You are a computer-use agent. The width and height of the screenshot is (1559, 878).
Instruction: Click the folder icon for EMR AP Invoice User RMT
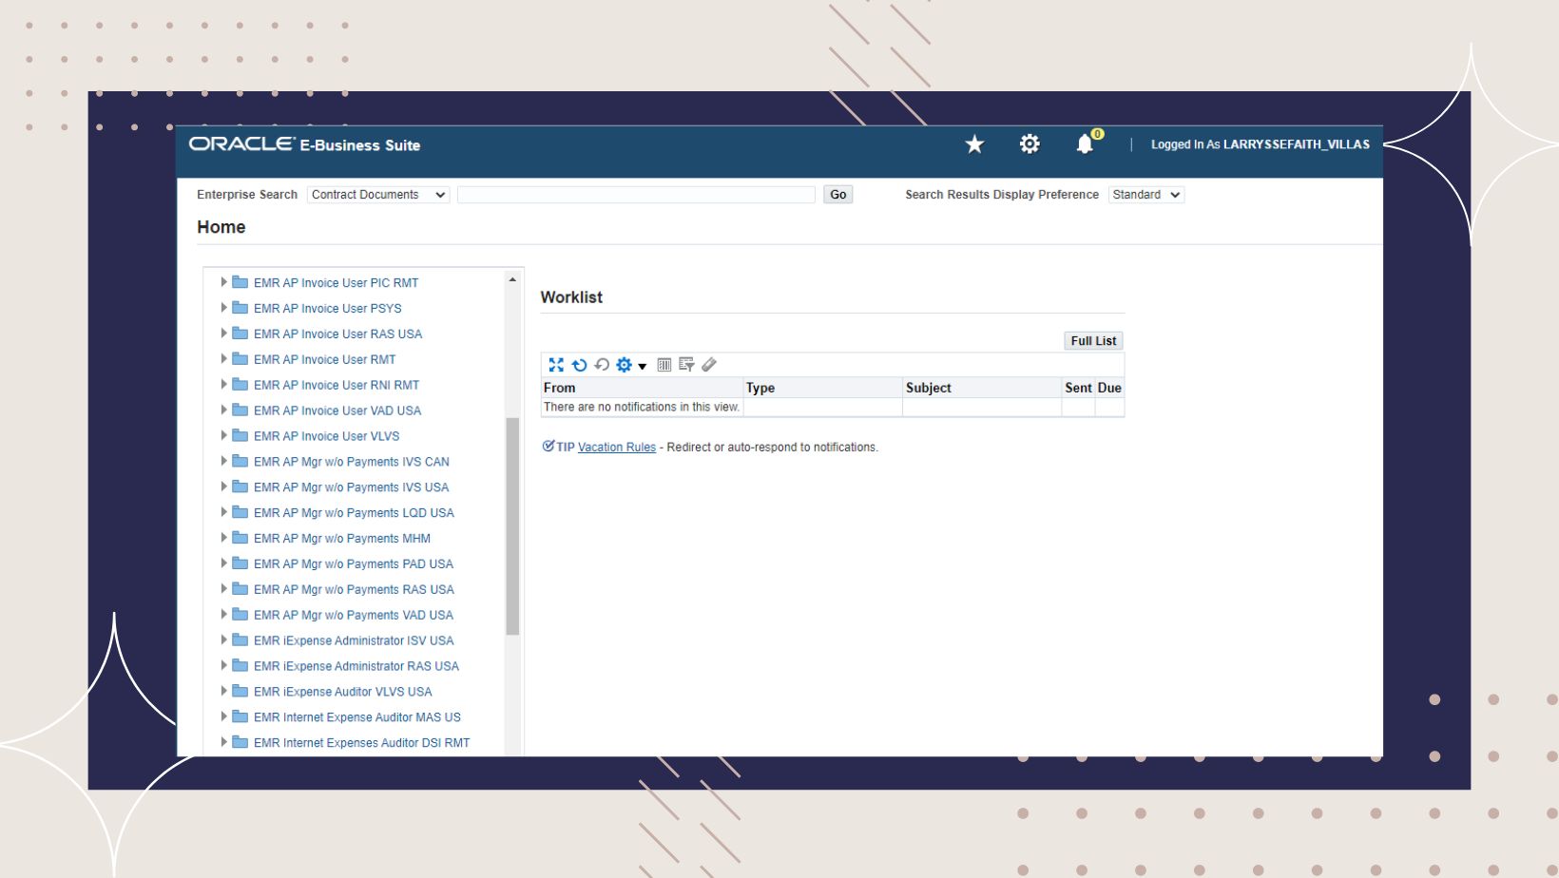241,359
